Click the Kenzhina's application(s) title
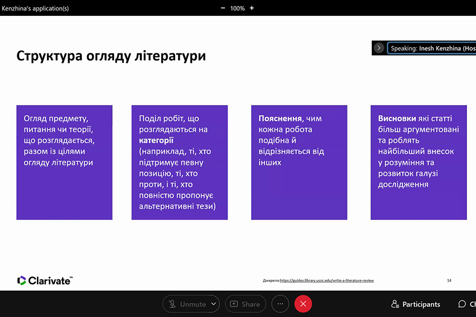This screenshot has height=317, width=476. pos(35,8)
